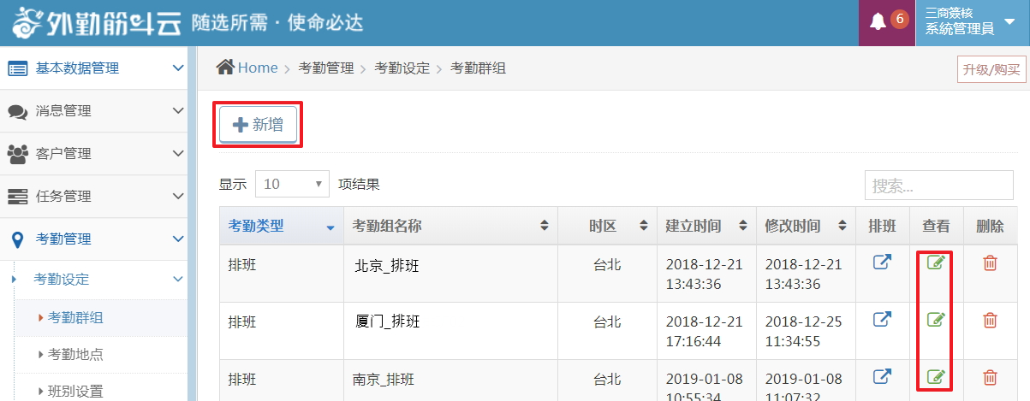Click the 客户管理 people icon

point(17,154)
